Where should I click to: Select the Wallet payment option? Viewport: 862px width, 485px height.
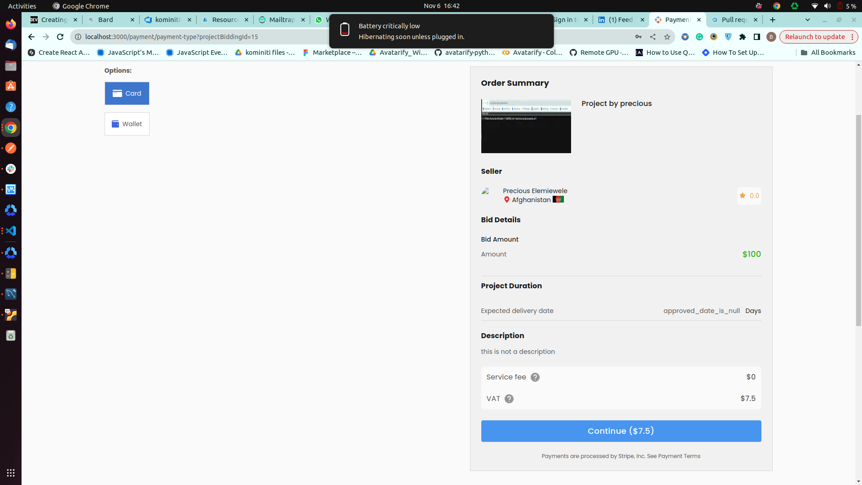pos(127,124)
